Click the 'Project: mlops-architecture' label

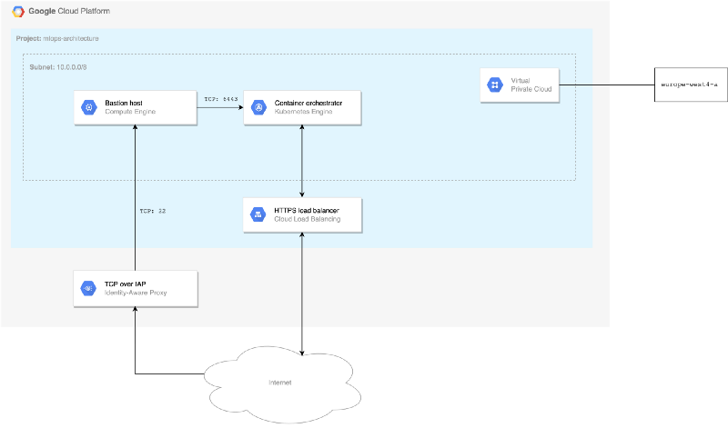[57, 38]
